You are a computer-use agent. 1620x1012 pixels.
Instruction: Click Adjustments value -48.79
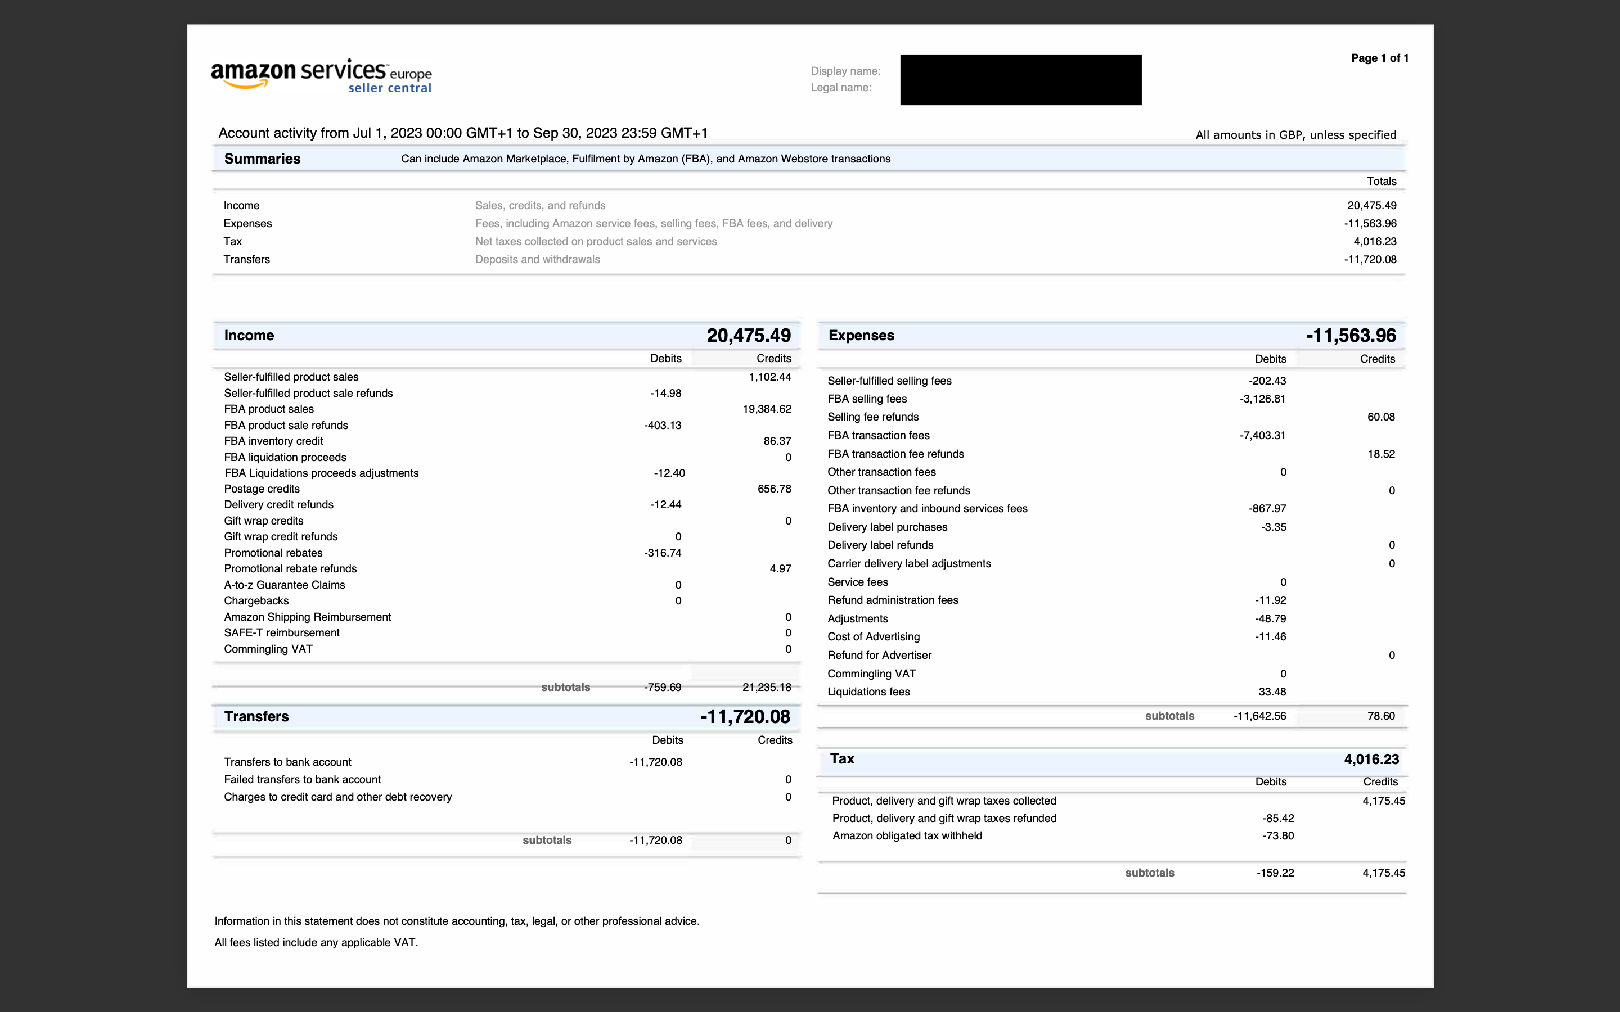click(1271, 618)
